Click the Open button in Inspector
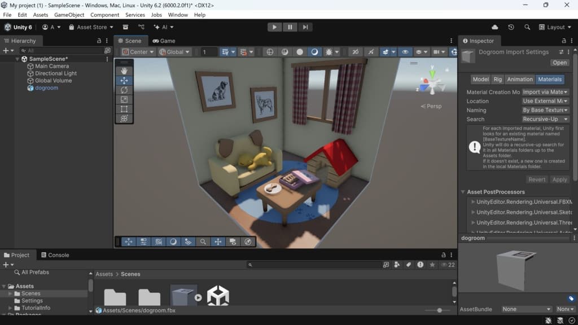 pos(560,63)
